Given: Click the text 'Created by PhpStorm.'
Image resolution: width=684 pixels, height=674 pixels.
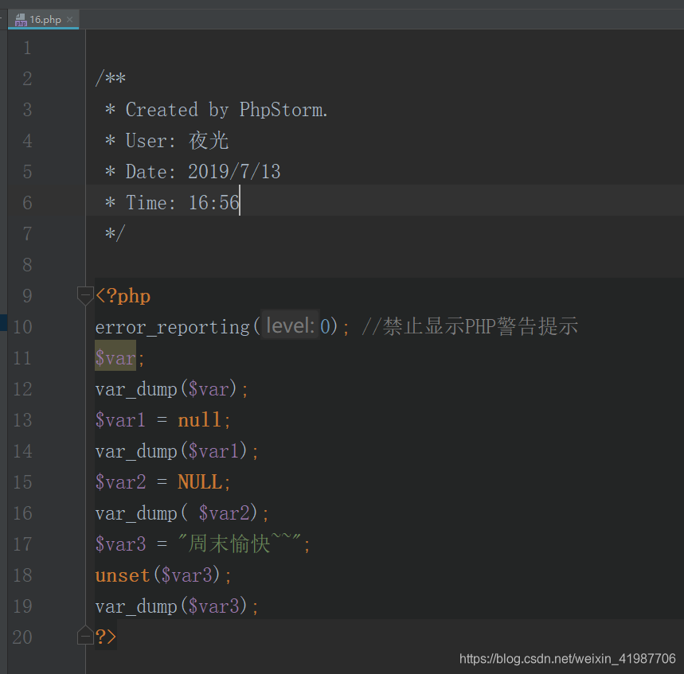Looking at the screenshot, I should [x=226, y=110].
